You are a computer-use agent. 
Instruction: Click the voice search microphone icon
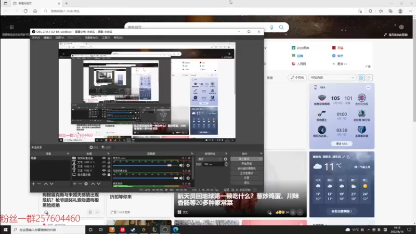(271, 28)
